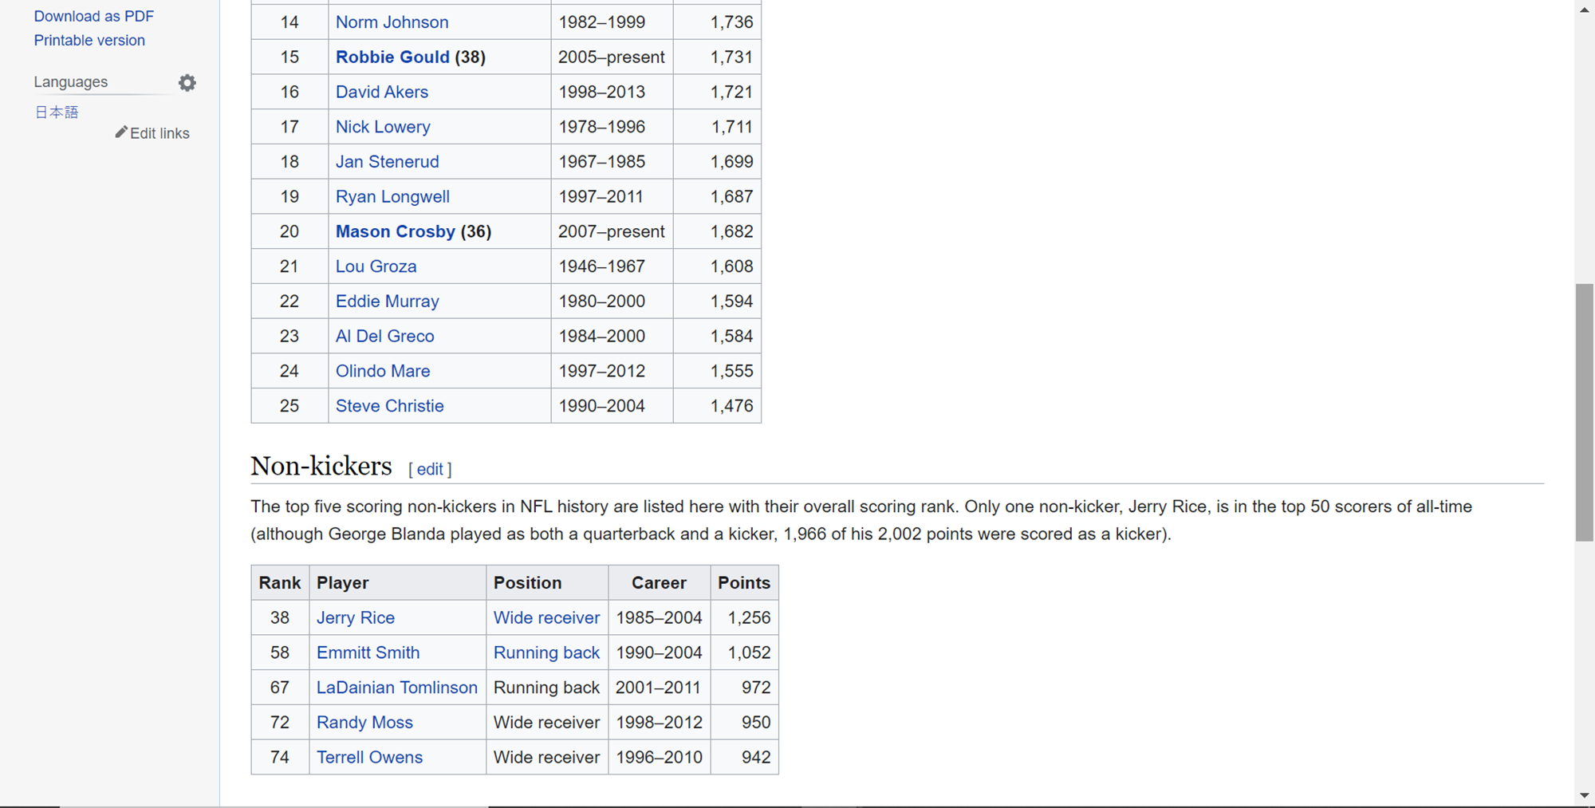This screenshot has width=1595, height=808.
Task: Open the Jerry Rice article
Action: pyautogui.click(x=356, y=618)
